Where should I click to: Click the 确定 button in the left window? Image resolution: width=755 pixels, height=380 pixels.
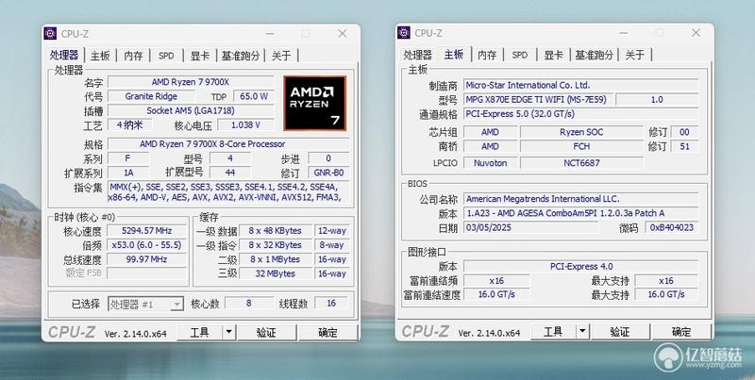(327, 332)
